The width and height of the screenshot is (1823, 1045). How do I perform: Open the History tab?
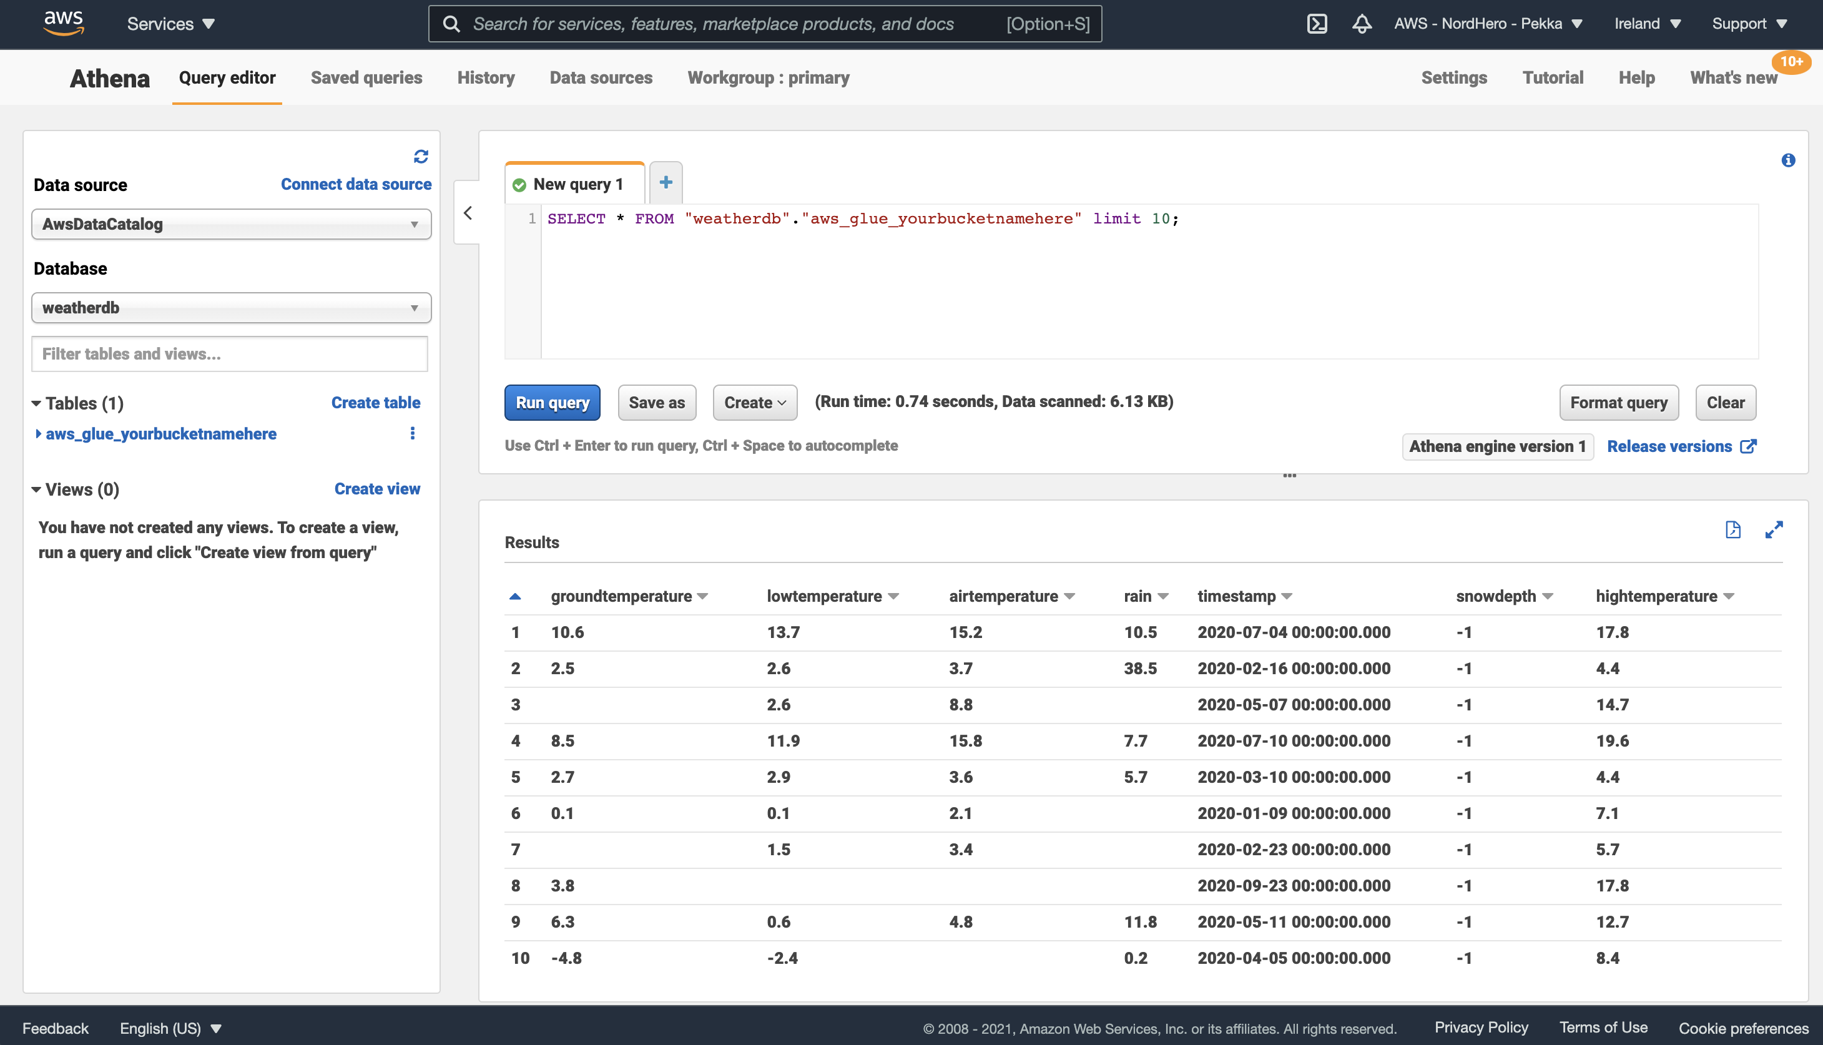point(486,77)
